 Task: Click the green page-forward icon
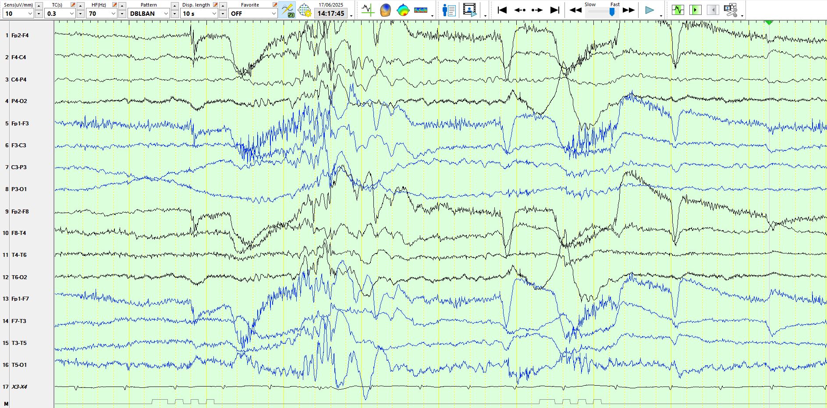click(696, 10)
